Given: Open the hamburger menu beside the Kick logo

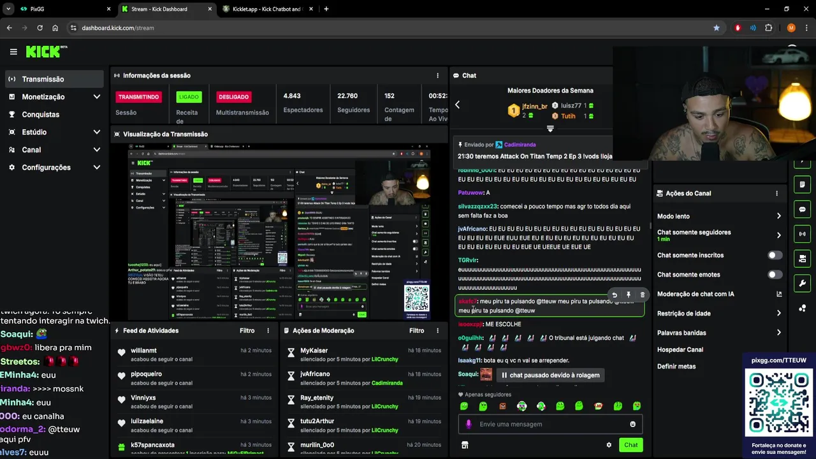Looking at the screenshot, I should [13, 52].
